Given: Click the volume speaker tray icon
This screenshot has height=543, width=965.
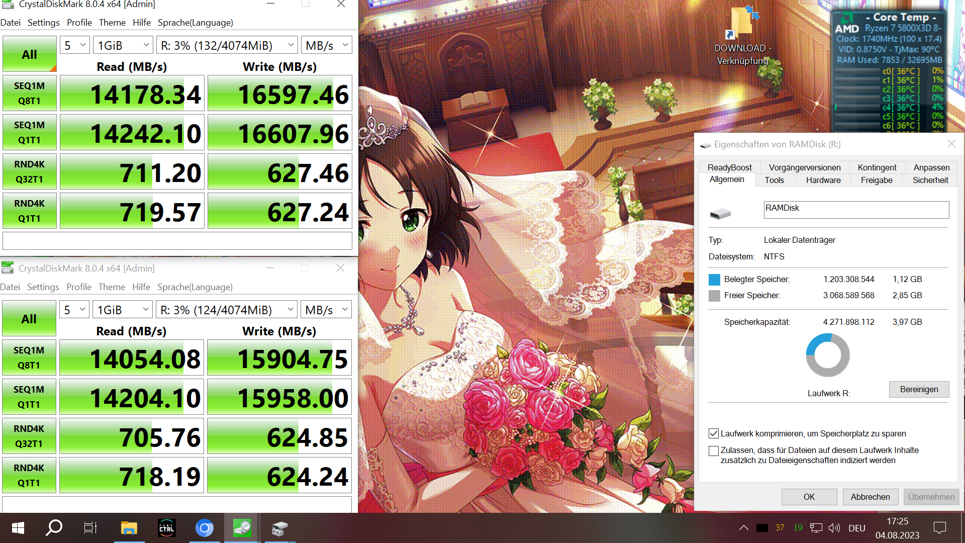Looking at the screenshot, I should click(x=834, y=528).
